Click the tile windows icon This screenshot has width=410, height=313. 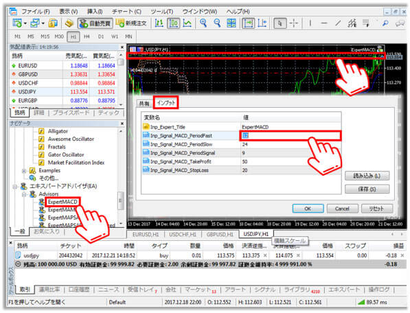click(231, 23)
